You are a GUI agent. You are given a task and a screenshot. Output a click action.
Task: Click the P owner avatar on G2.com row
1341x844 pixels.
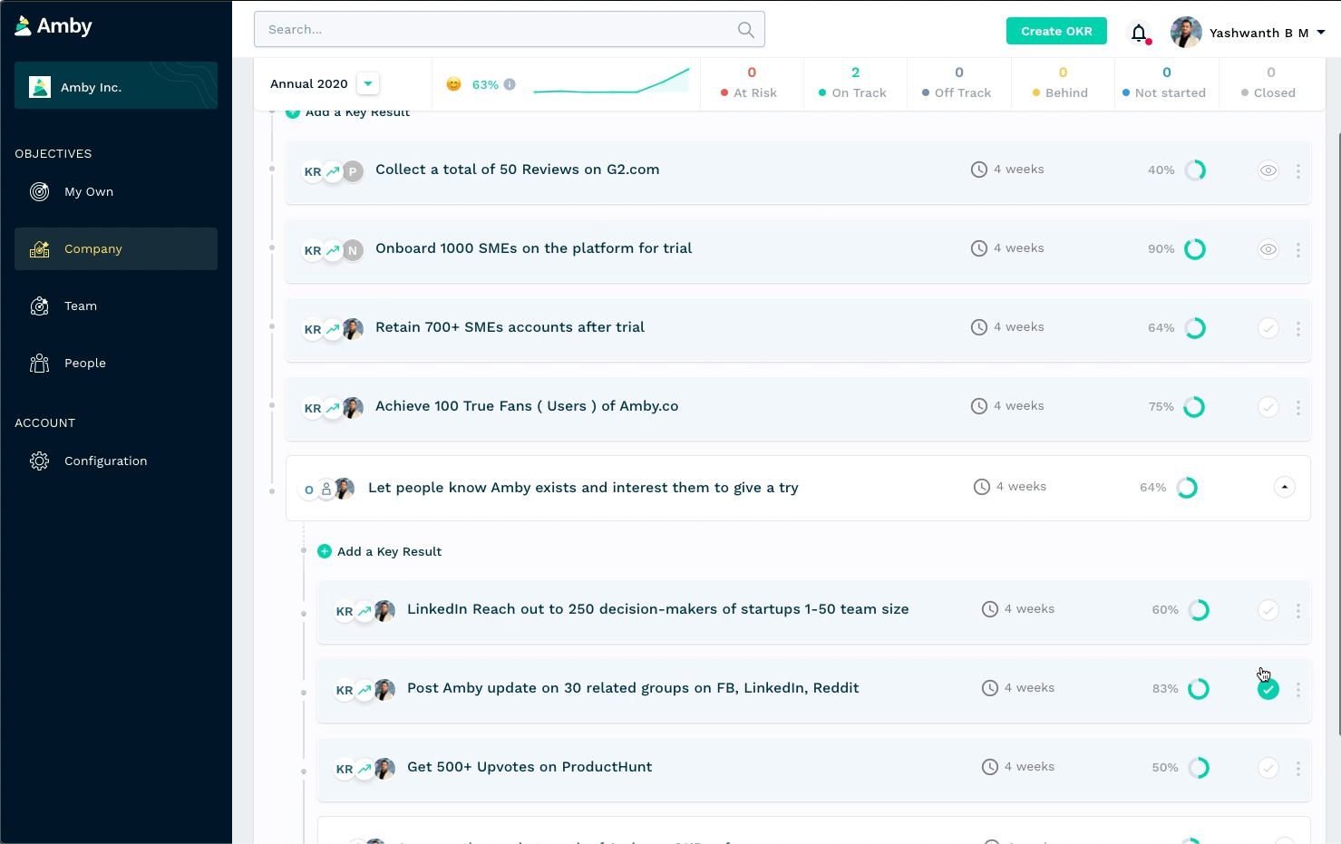coord(353,171)
